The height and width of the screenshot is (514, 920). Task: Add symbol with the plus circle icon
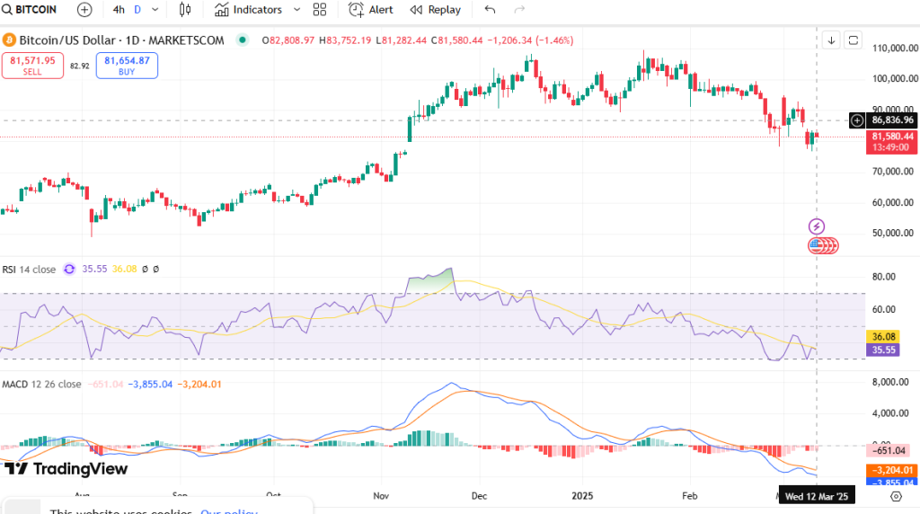(84, 9)
